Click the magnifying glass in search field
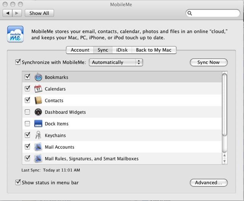The height and width of the screenshot is (201, 244). (x=190, y=13)
